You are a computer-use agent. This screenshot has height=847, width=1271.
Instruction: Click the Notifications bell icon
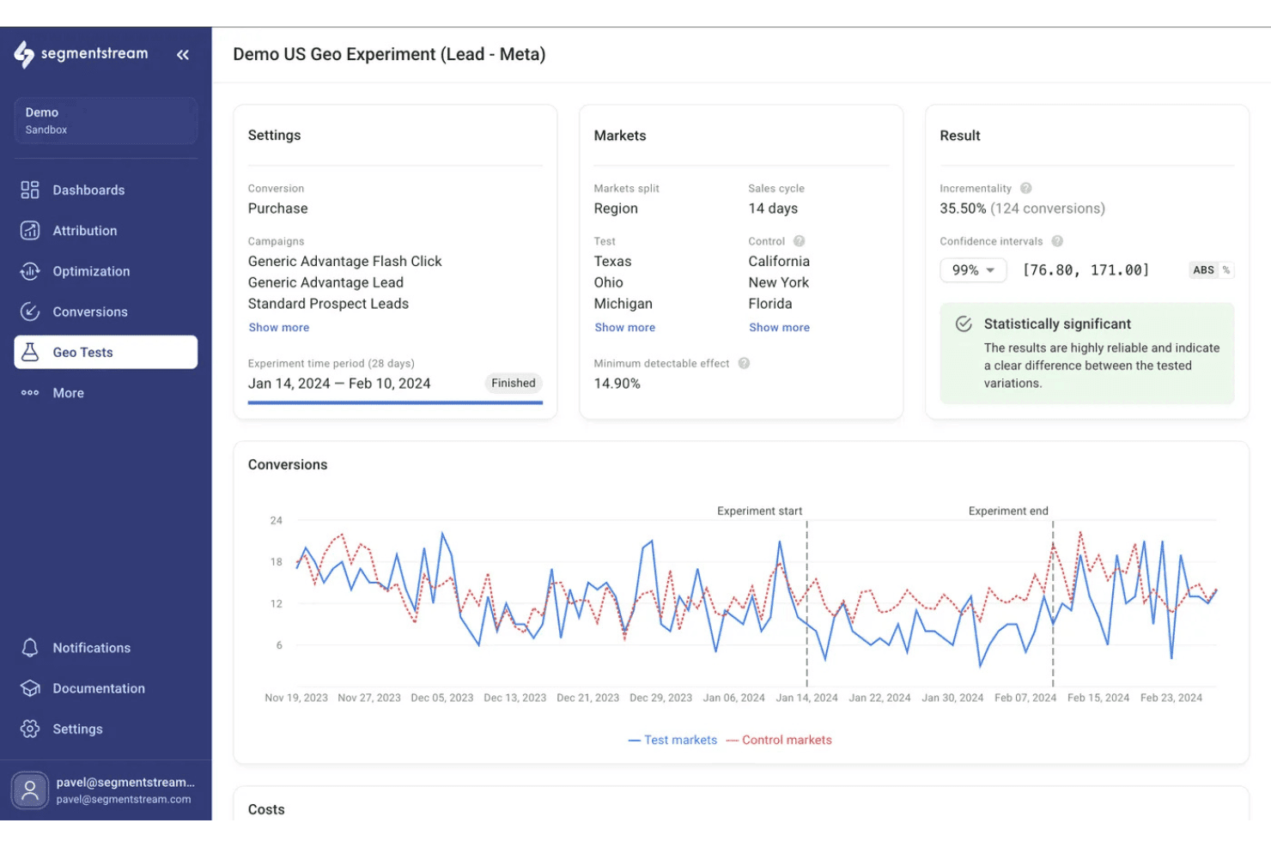point(30,648)
